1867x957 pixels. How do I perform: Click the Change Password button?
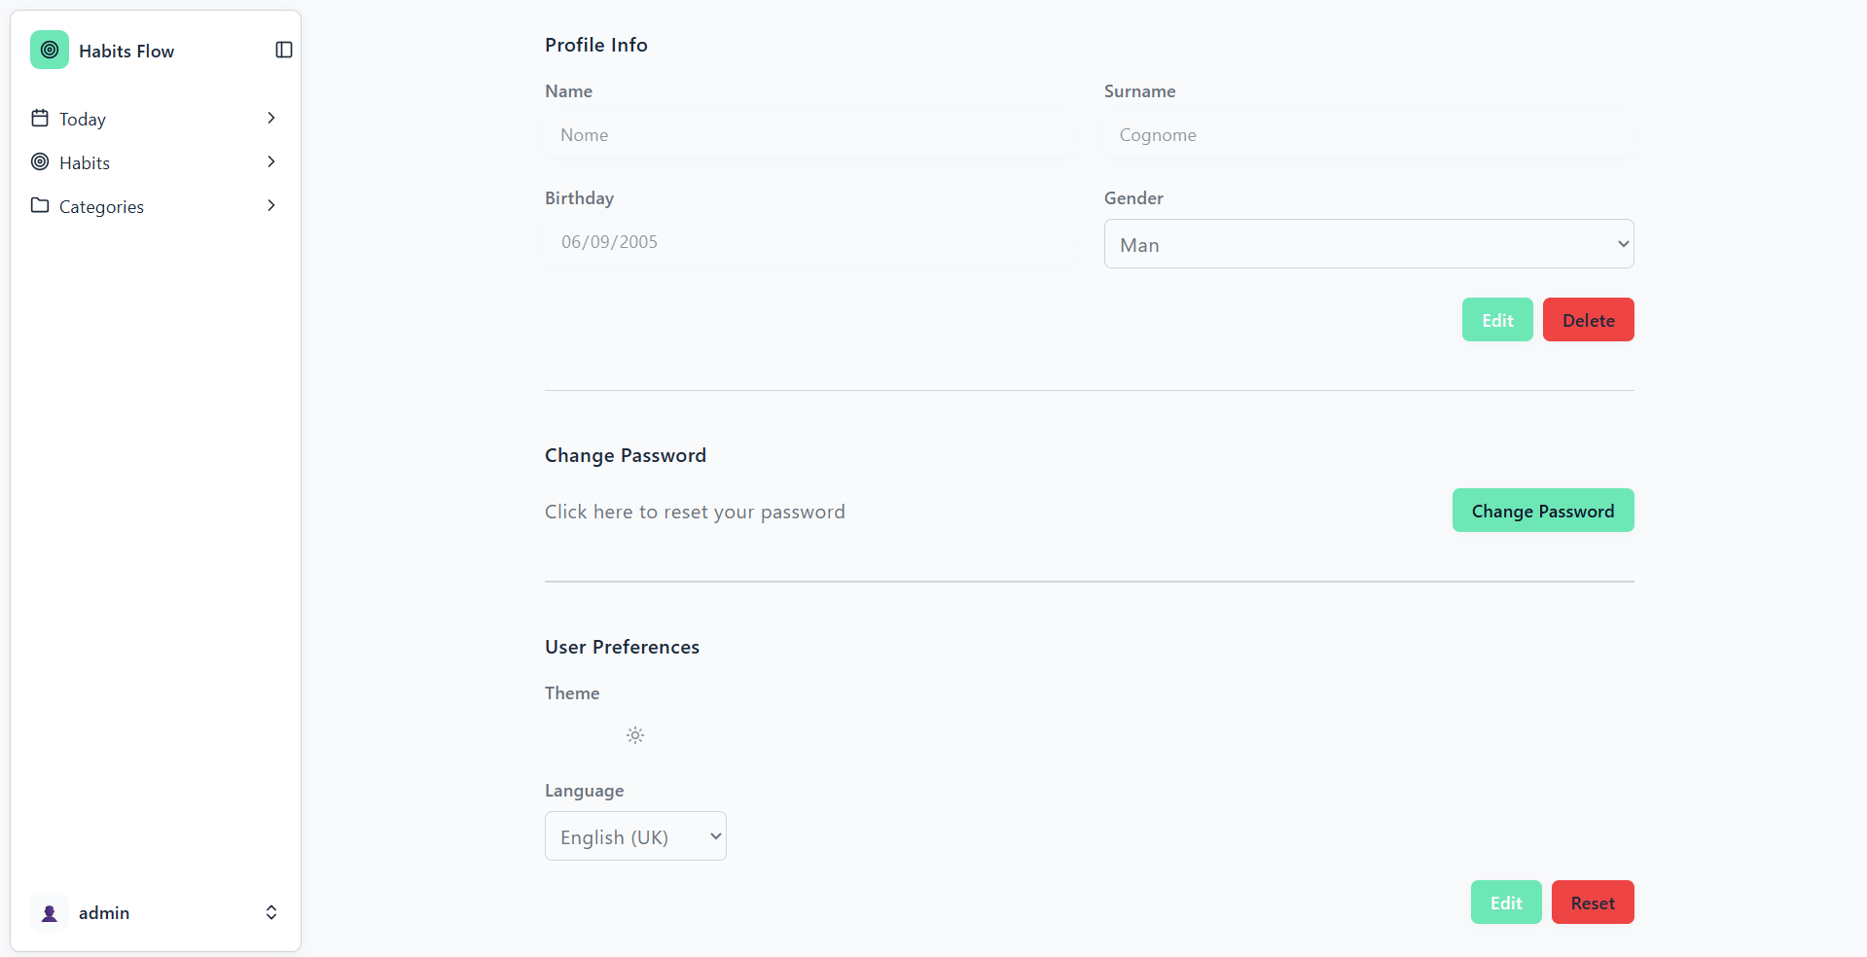click(x=1543, y=511)
